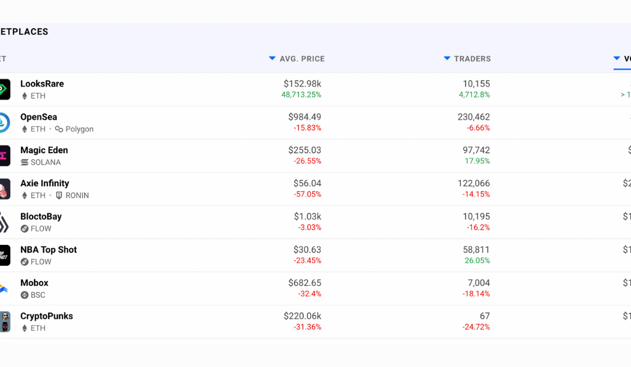631x367 pixels.
Task: Open the NBA Top Shot link
Action: [x=48, y=250]
